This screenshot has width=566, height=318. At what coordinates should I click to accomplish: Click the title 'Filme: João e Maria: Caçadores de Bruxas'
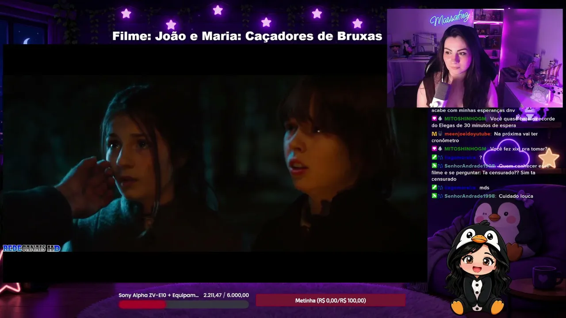(x=247, y=36)
